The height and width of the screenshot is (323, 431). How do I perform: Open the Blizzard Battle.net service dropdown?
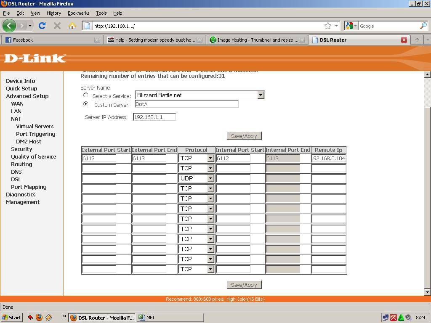click(x=261, y=95)
